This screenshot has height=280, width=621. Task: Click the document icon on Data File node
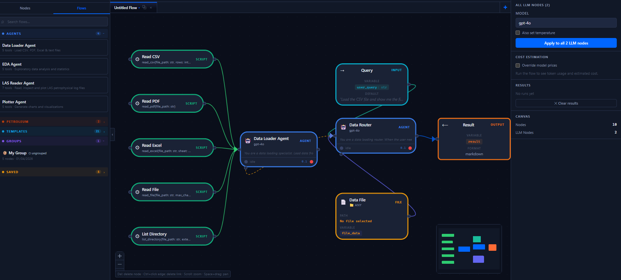[x=343, y=202]
